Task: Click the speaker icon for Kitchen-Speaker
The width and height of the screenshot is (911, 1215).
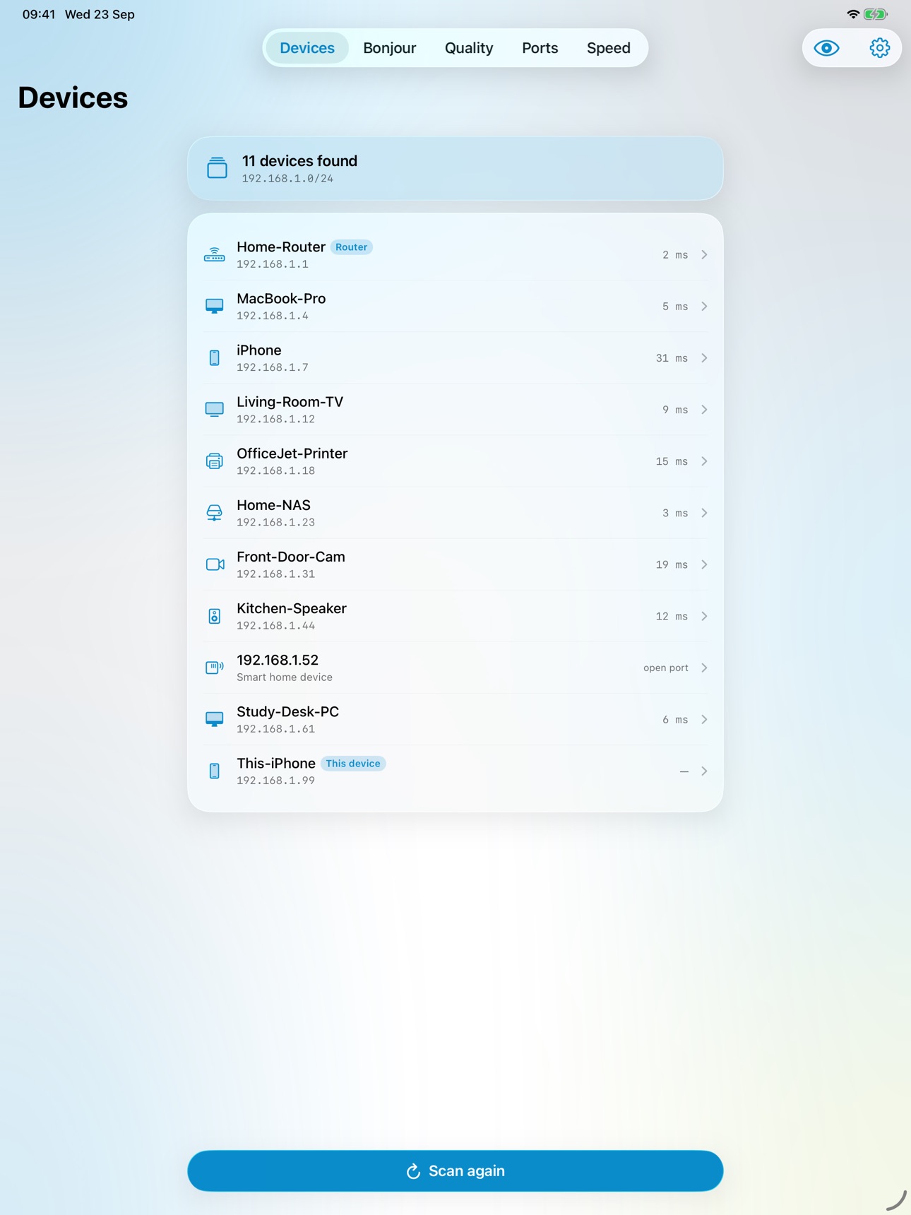Action: (214, 616)
